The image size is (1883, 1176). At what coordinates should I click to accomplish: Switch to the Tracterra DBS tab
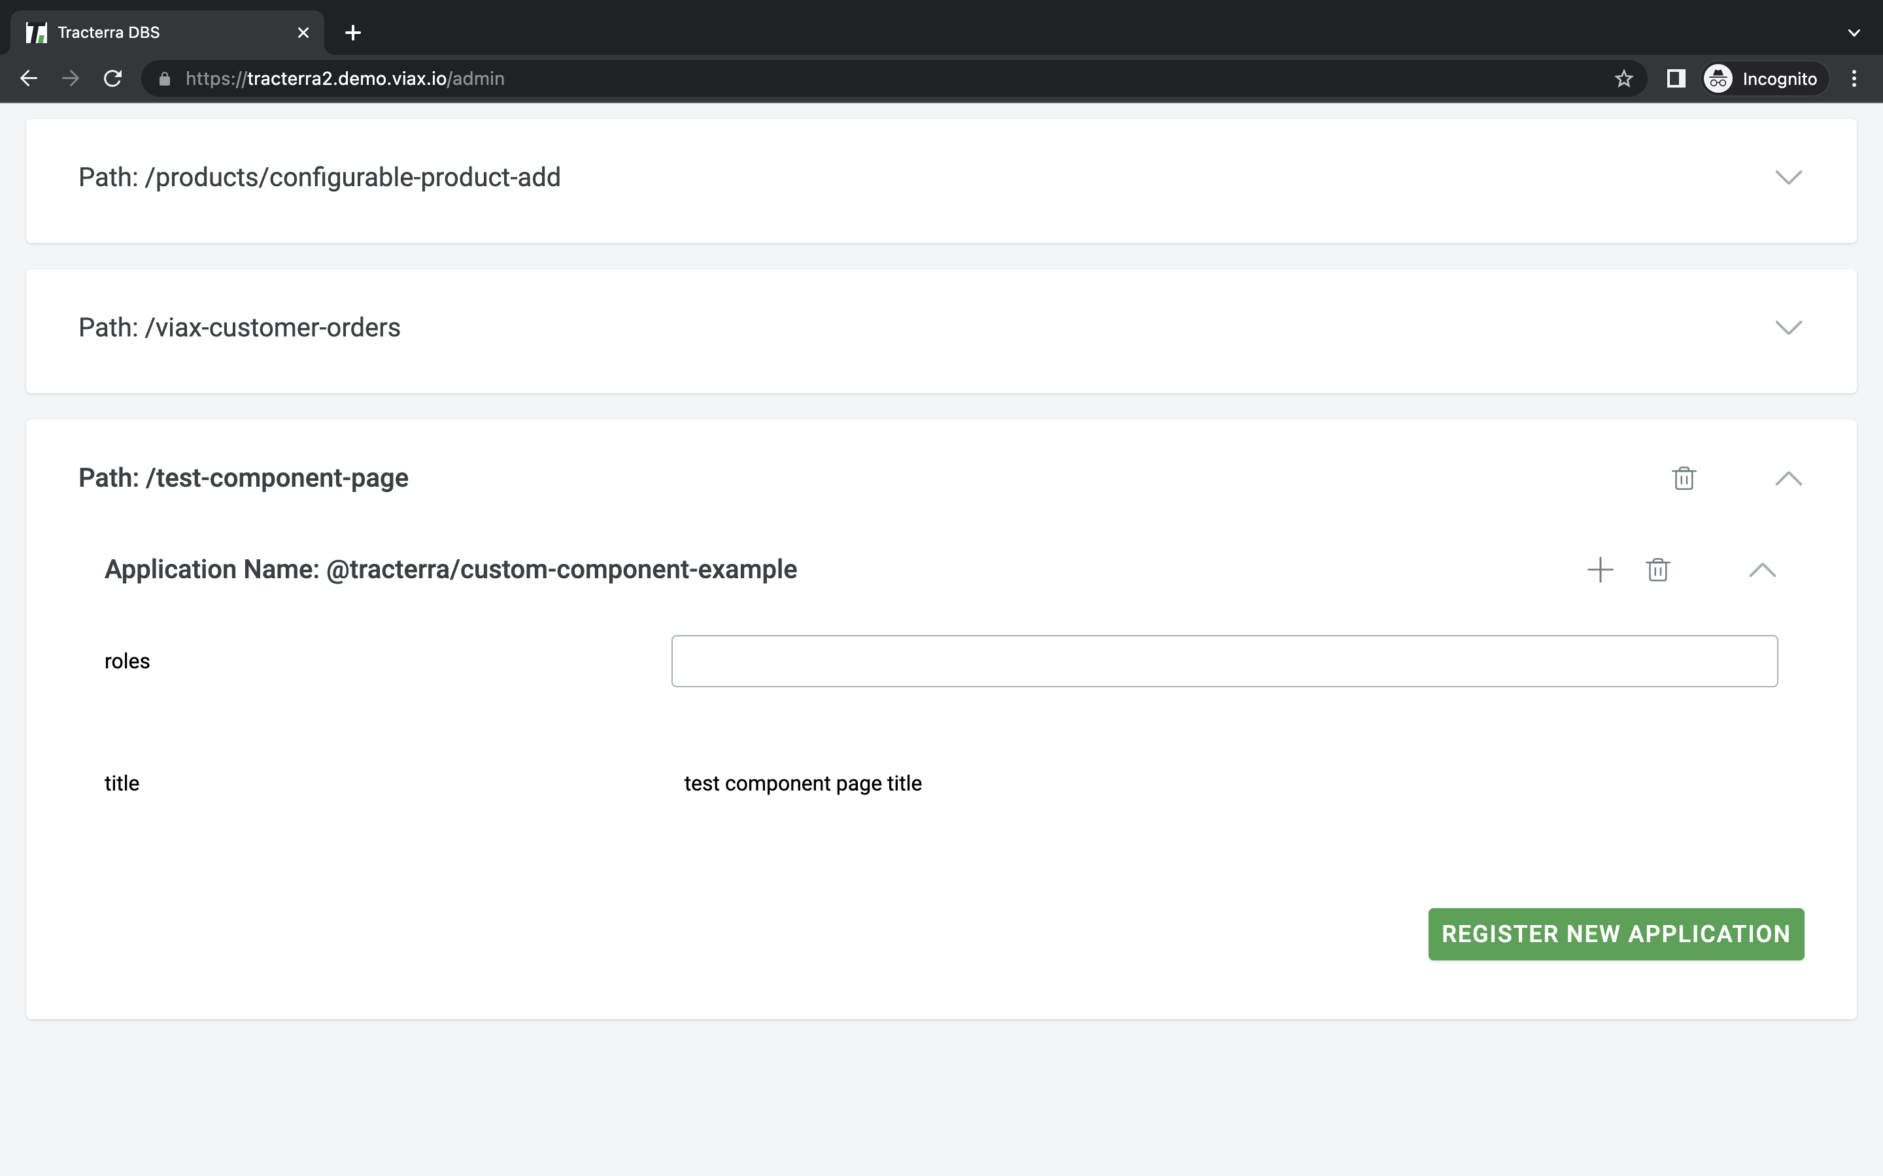click(x=167, y=33)
